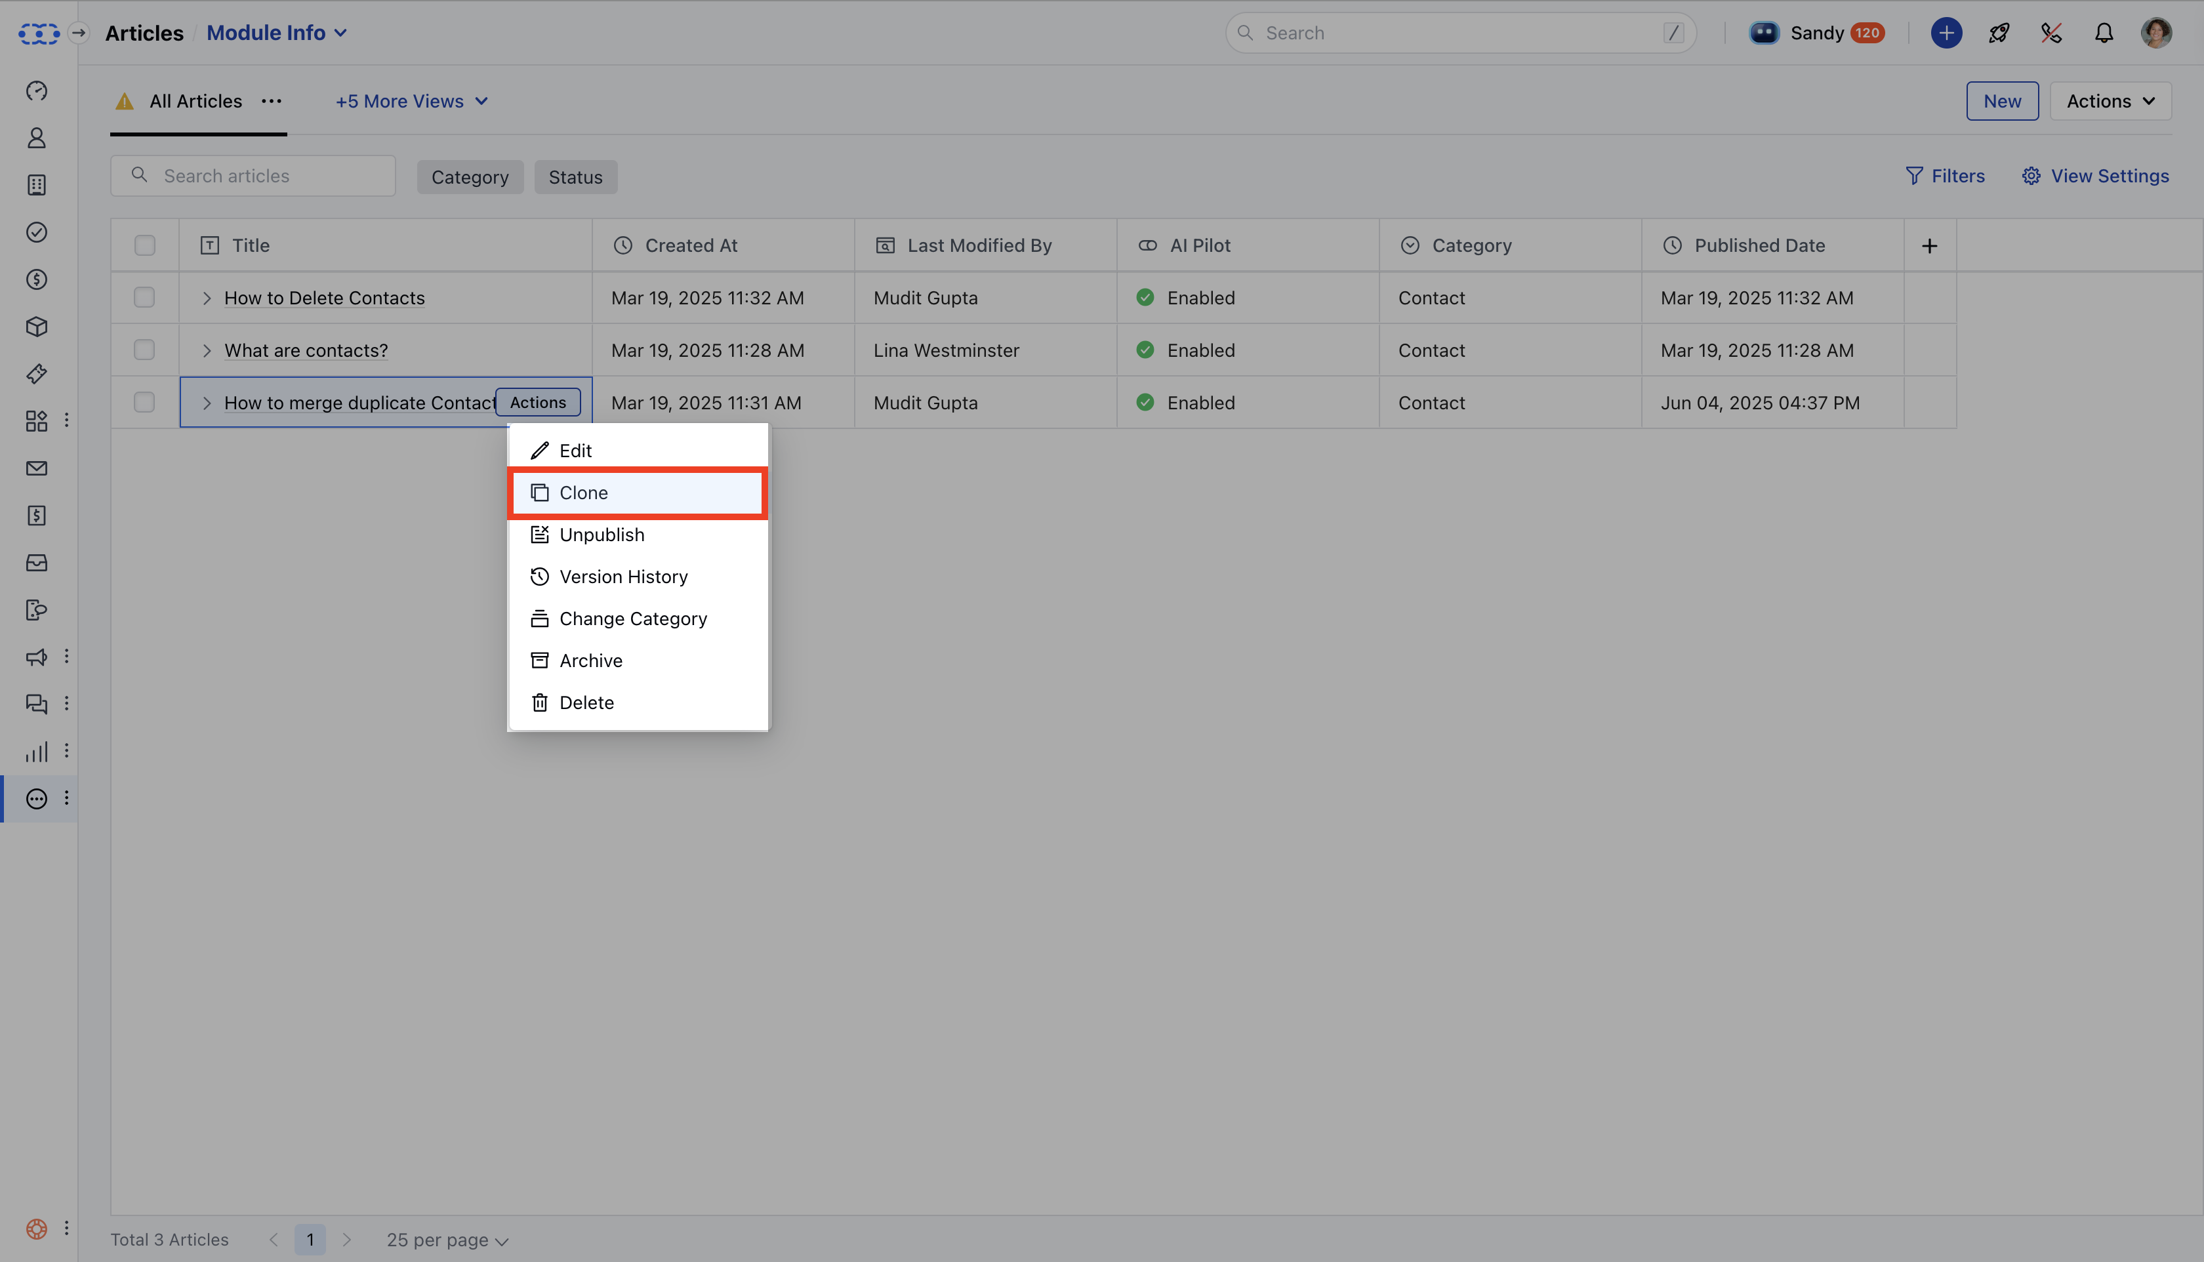The width and height of the screenshot is (2204, 1262).
Task: Expand the +5 More Views dropdown
Action: click(x=412, y=102)
